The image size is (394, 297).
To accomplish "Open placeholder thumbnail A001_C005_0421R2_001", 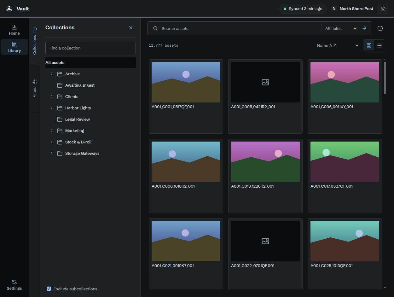I will tap(265, 82).
